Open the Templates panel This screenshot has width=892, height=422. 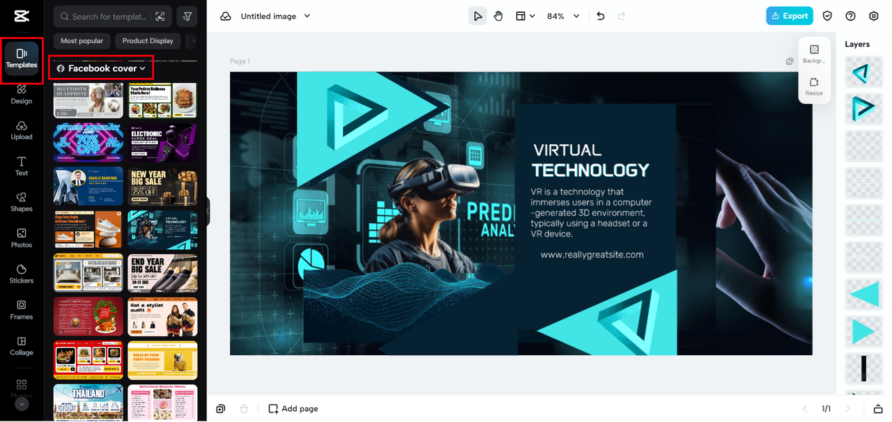(22, 58)
